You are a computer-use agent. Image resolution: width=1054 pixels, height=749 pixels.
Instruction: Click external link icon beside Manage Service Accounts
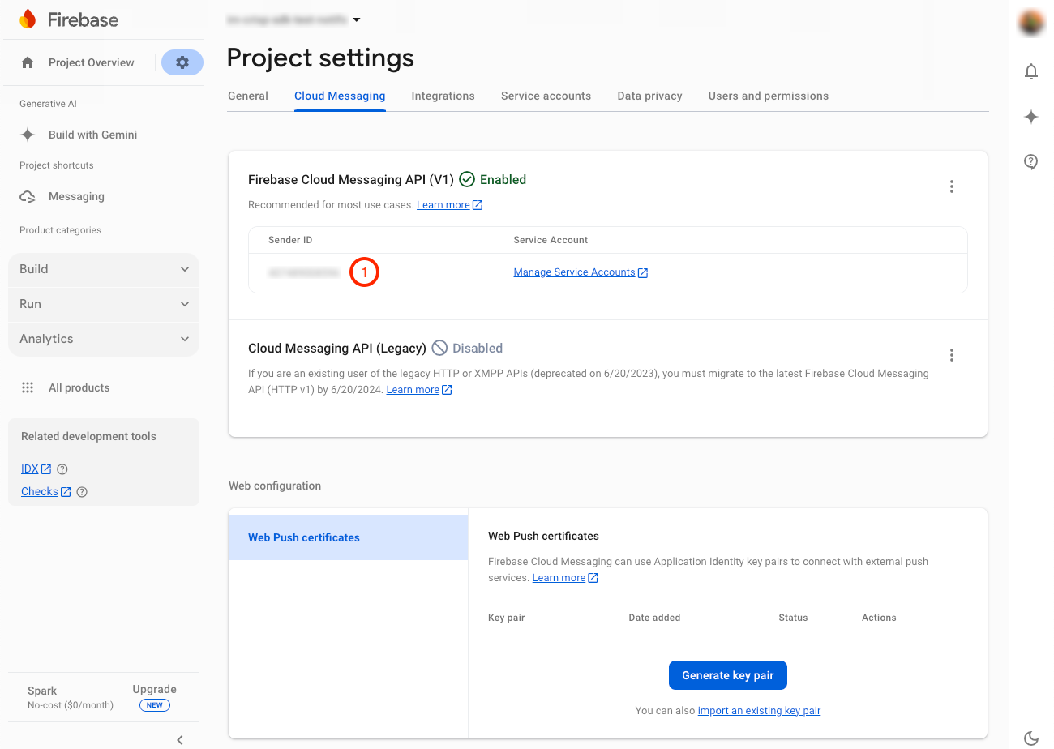(643, 273)
